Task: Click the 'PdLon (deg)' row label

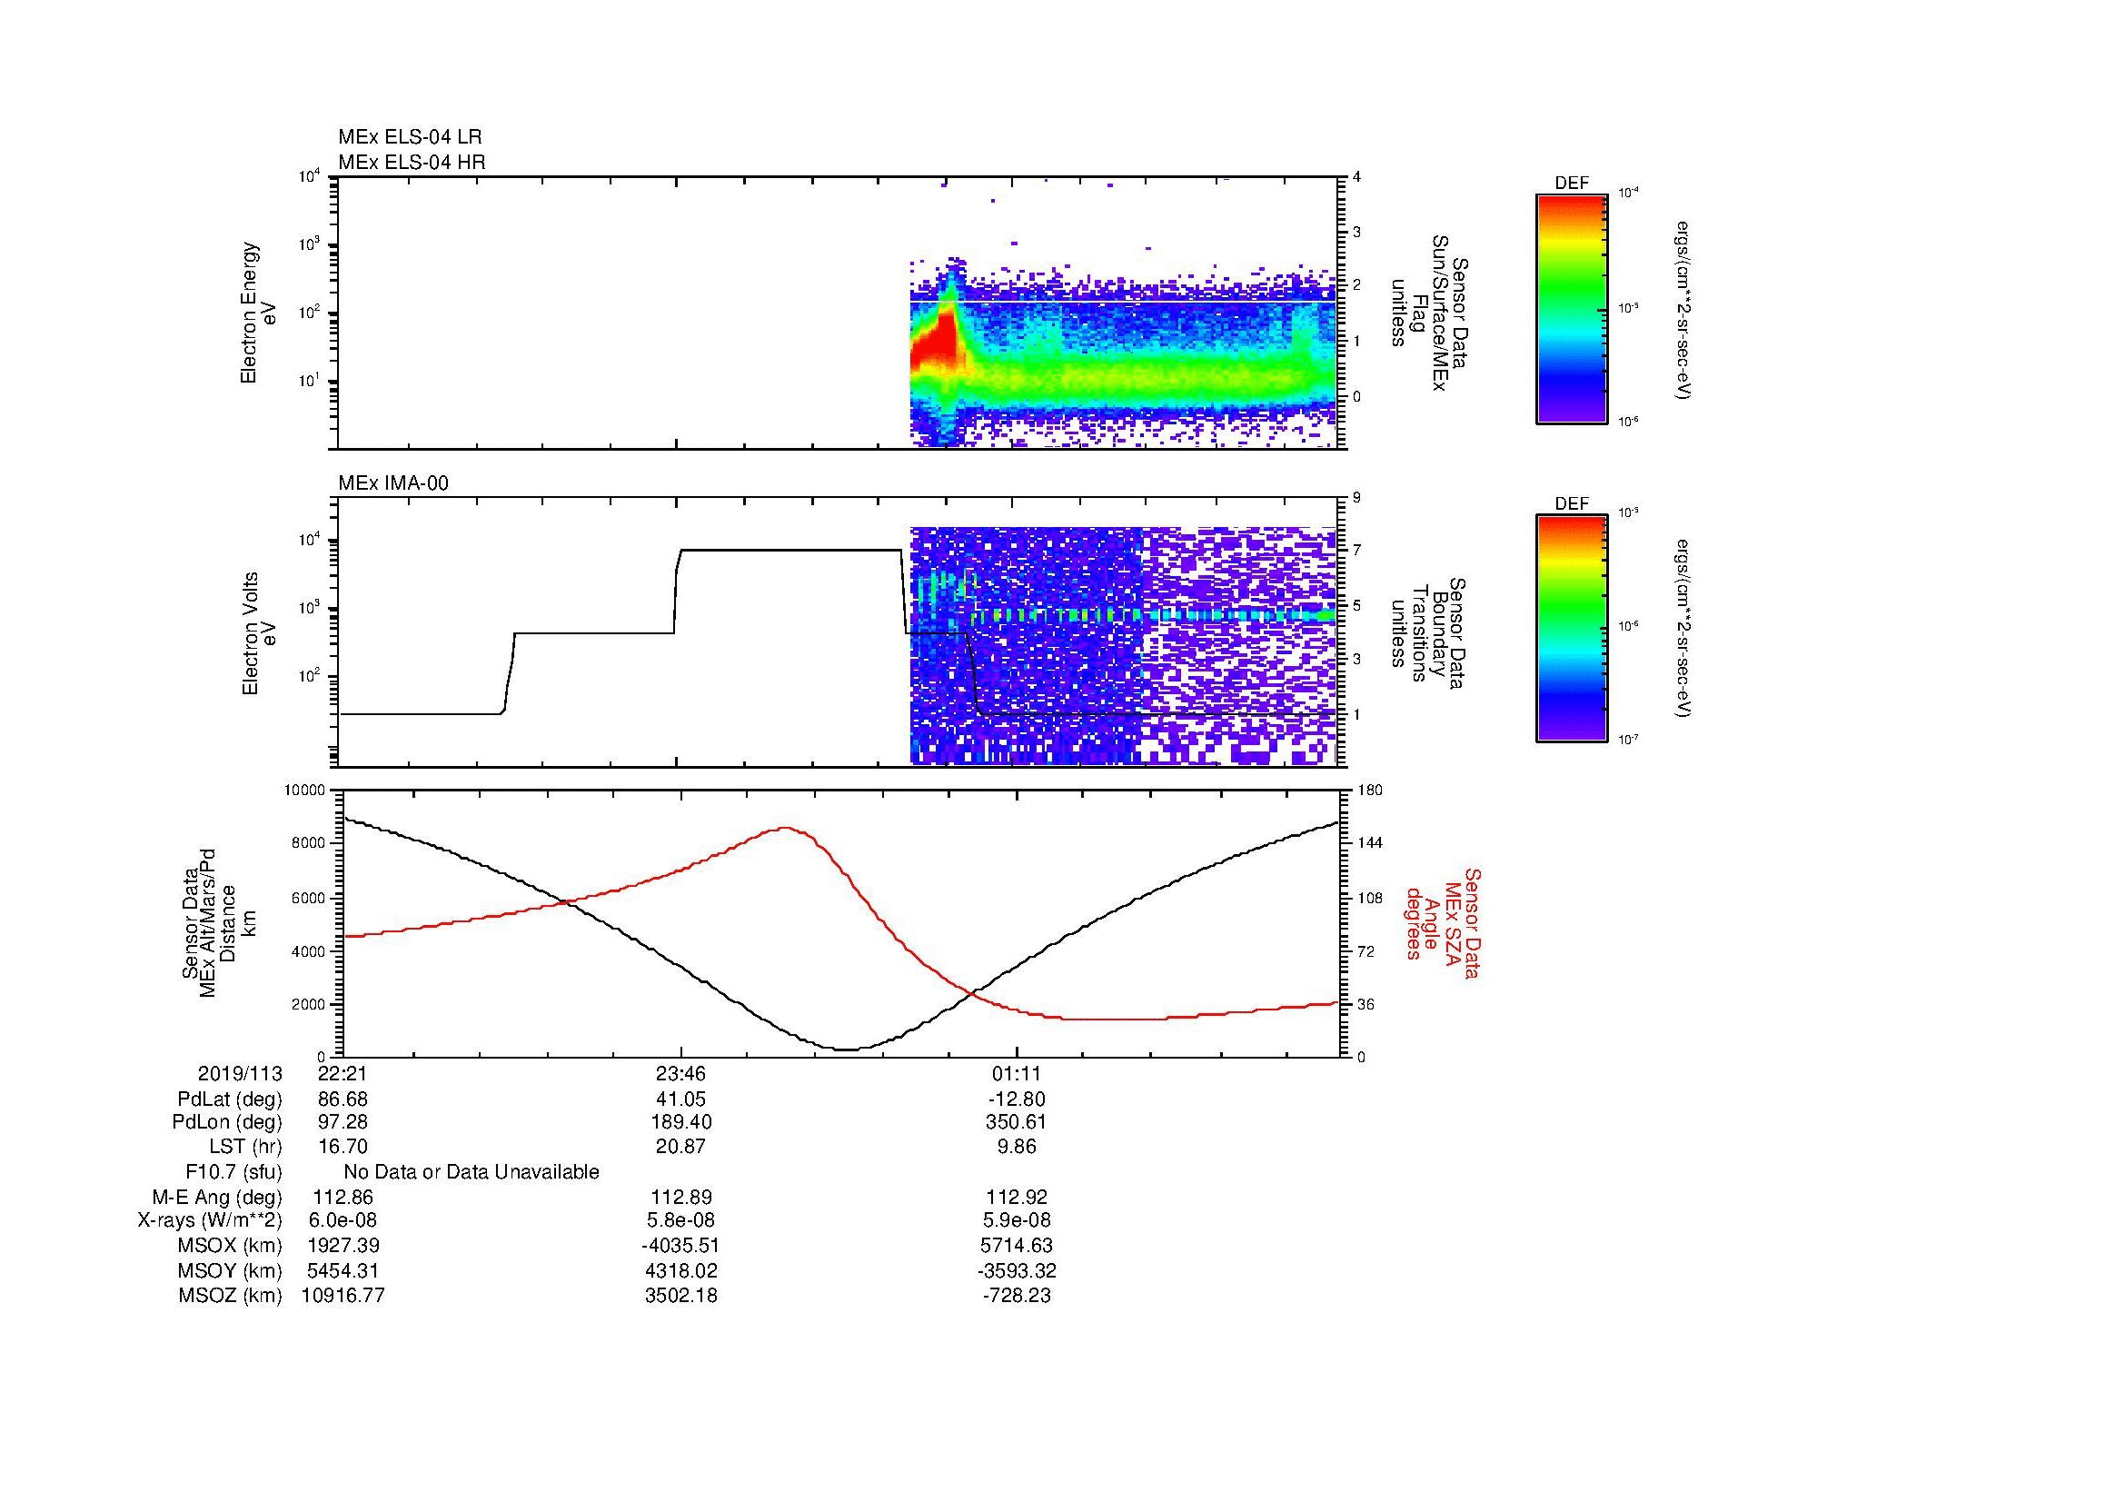Action: 229,1122
